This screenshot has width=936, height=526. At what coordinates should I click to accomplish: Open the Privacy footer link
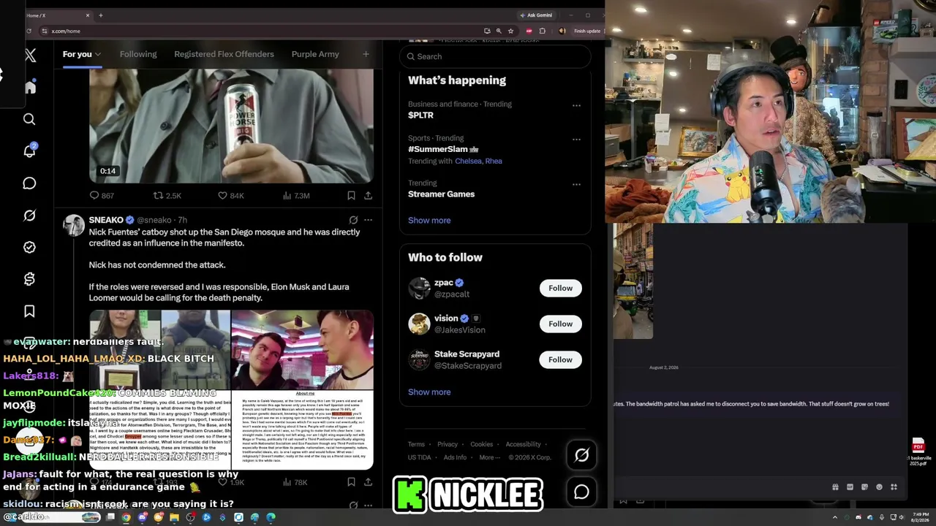coord(448,444)
